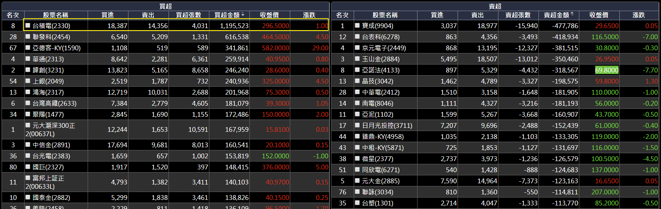This screenshot has width=661, height=209.
Task: Click 漲跌 header in 賣超 table
Action: pos(639,15)
